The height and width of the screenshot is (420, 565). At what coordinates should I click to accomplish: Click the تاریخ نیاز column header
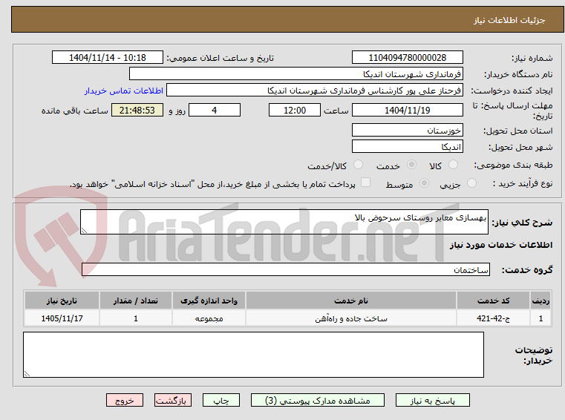coord(62,301)
